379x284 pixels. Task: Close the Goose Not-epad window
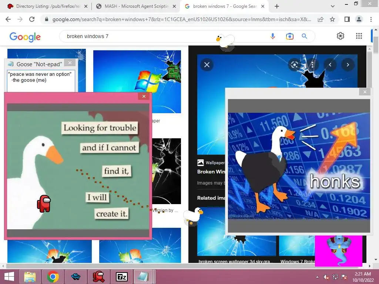click(x=70, y=63)
